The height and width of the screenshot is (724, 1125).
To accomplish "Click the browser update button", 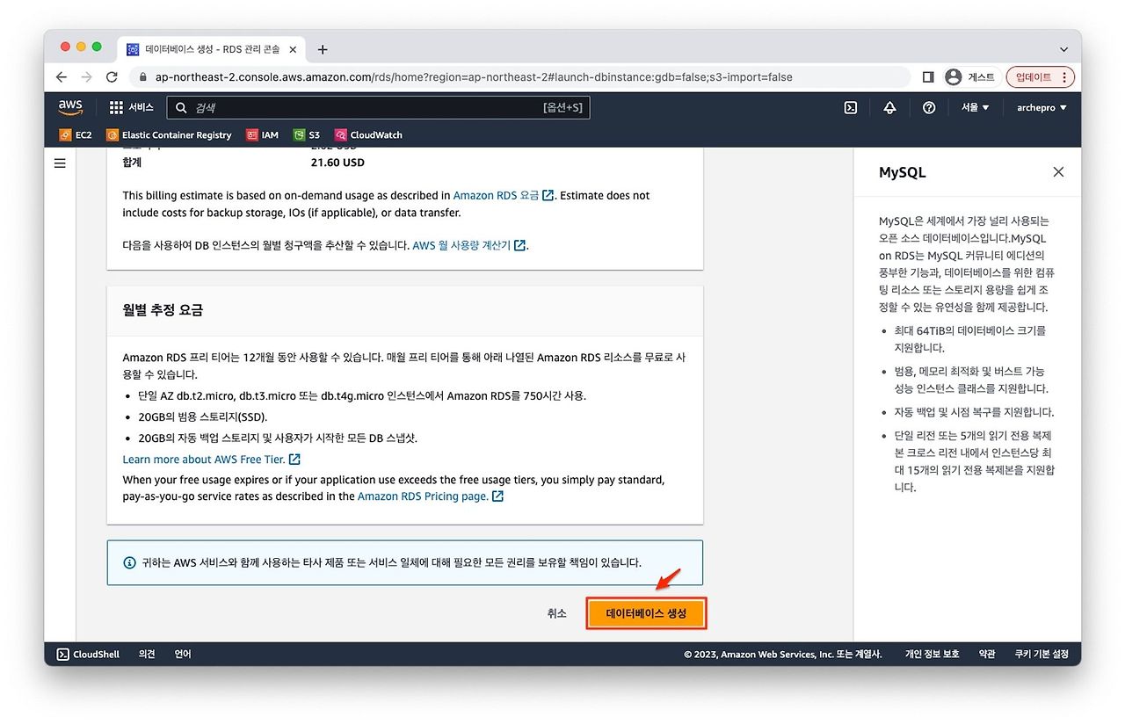I will click(x=1041, y=77).
